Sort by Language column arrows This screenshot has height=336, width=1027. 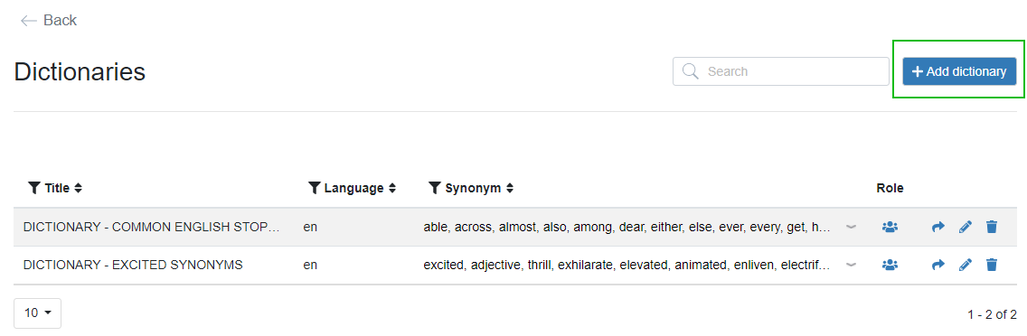point(392,188)
